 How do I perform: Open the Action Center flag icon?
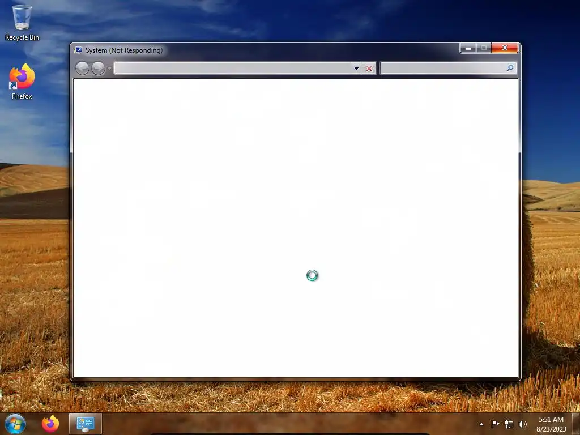tap(495, 424)
